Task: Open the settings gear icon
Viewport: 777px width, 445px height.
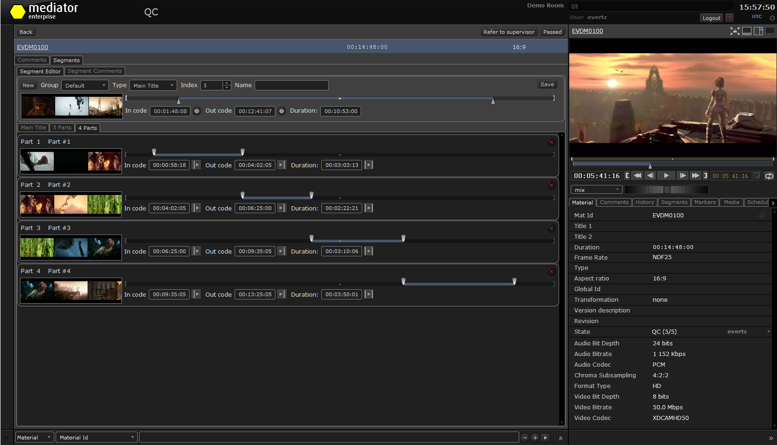Action: click(x=772, y=18)
